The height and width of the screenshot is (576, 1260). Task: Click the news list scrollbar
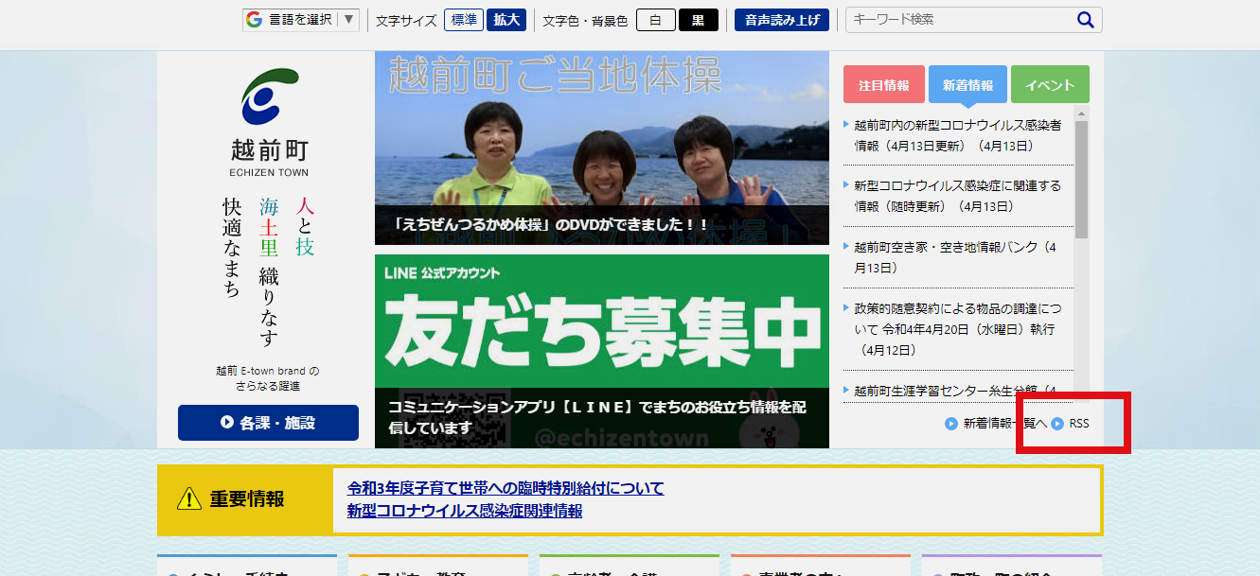tap(1081, 180)
